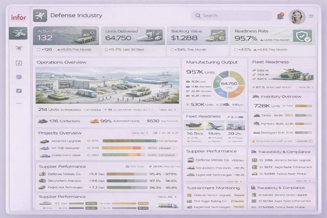Click the hamburger menu icon at top right
Screen dimensions: 327x218
tap(311, 16)
